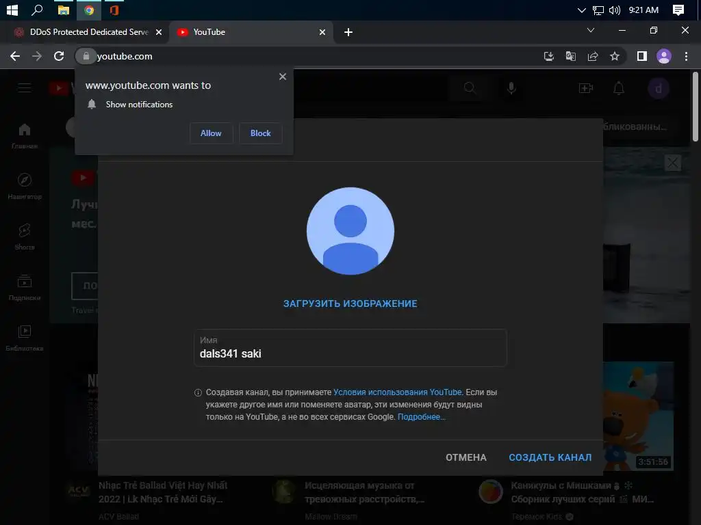The width and height of the screenshot is (701, 525).
Task: Install app icon in address bar
Action: pyautogui.click(x=548, y=56)
